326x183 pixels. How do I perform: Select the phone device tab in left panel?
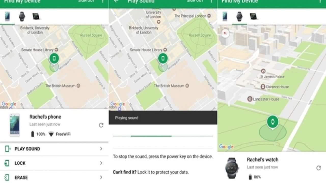(7, 17)
